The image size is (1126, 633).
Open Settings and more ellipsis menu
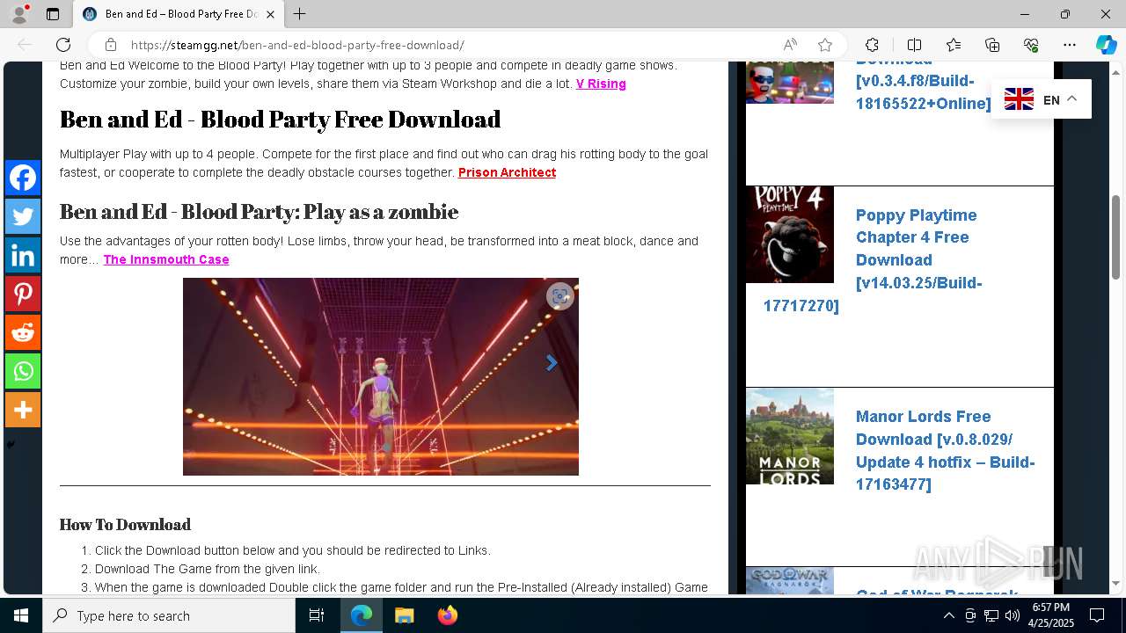point(1070,45)
